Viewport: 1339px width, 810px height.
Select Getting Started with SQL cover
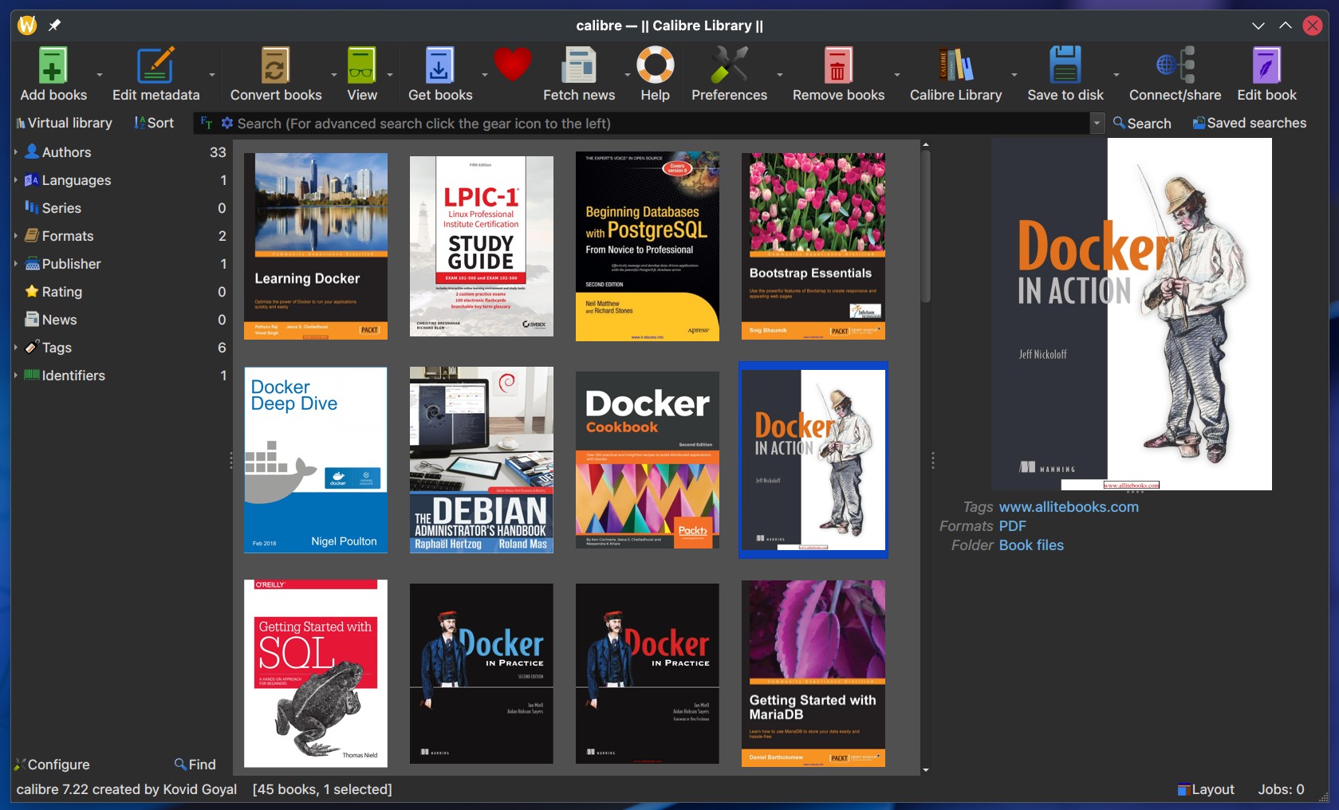[x=316, y=674]
